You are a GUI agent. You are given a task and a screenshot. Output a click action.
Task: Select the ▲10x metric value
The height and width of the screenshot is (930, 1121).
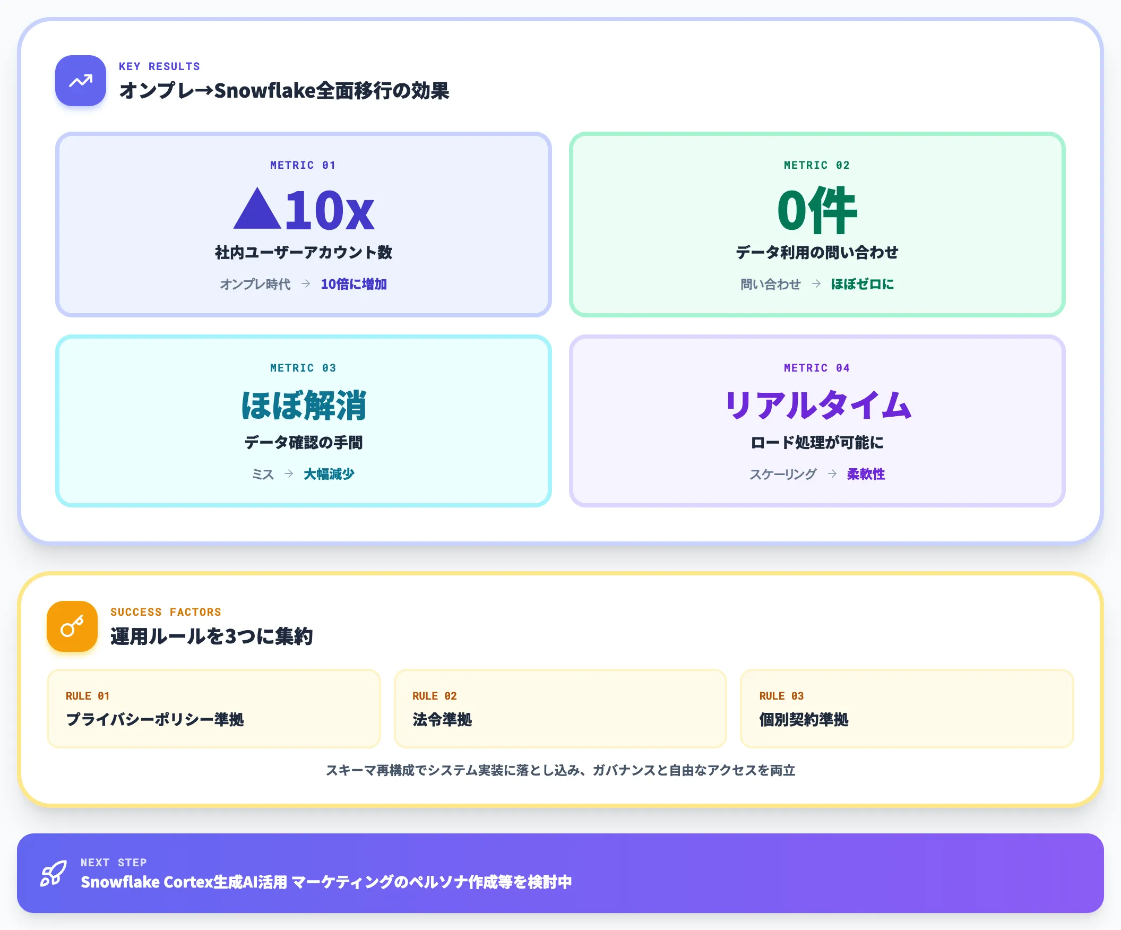pyautogui.click(x=304, y=210)
